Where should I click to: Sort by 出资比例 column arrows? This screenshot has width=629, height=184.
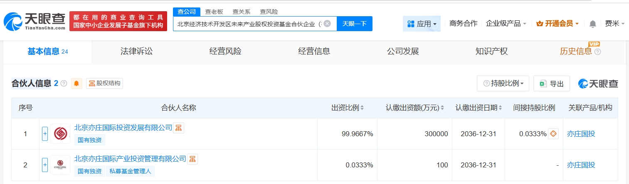coord(362,108)
